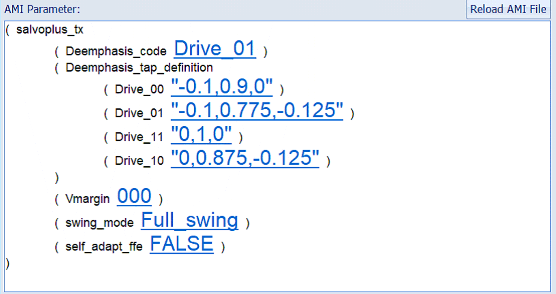Edit the Drive_01 tap value "-0.1,0.775,-0.125"
Viewport: 556px width, 294px height.
pyautogui.click(x=257, y=111)
